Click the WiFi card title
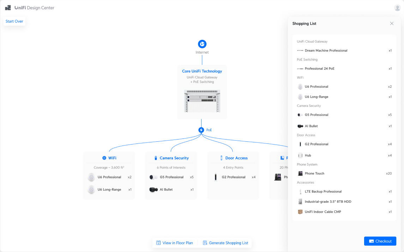The width and height of the screenshot is (404, 252). [x=112, y=158]
